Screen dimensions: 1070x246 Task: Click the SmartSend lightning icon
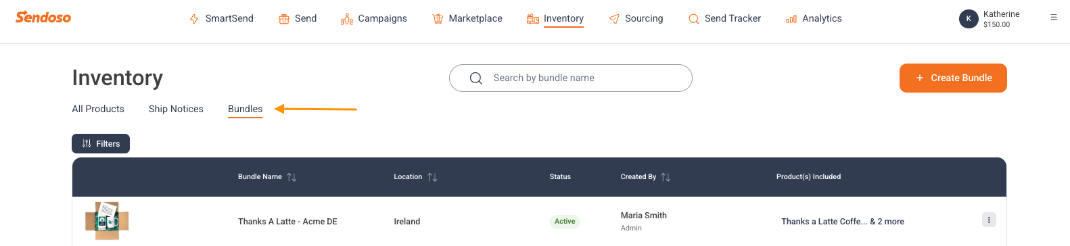pyautogui.click(x=194, y=19)
